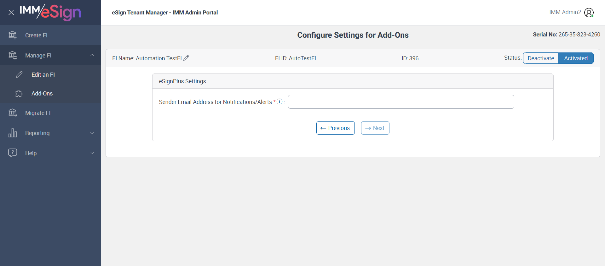The width and height of the screenshot is (605, 266).
Task: Click the Create FI bank icon
Action: click(x=13, y=35)
